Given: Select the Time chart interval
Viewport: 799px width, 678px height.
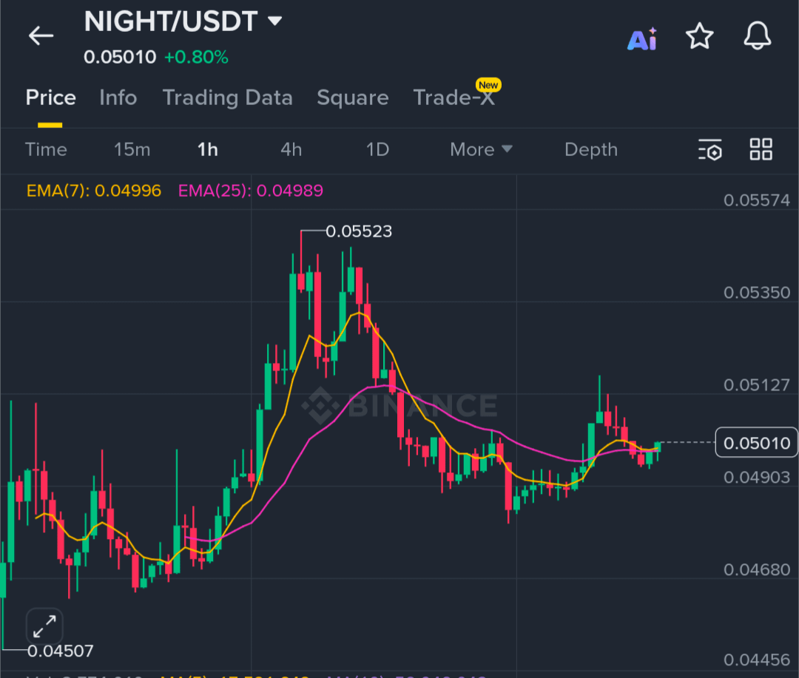Looking at the screenshot, I should [46, 149].
